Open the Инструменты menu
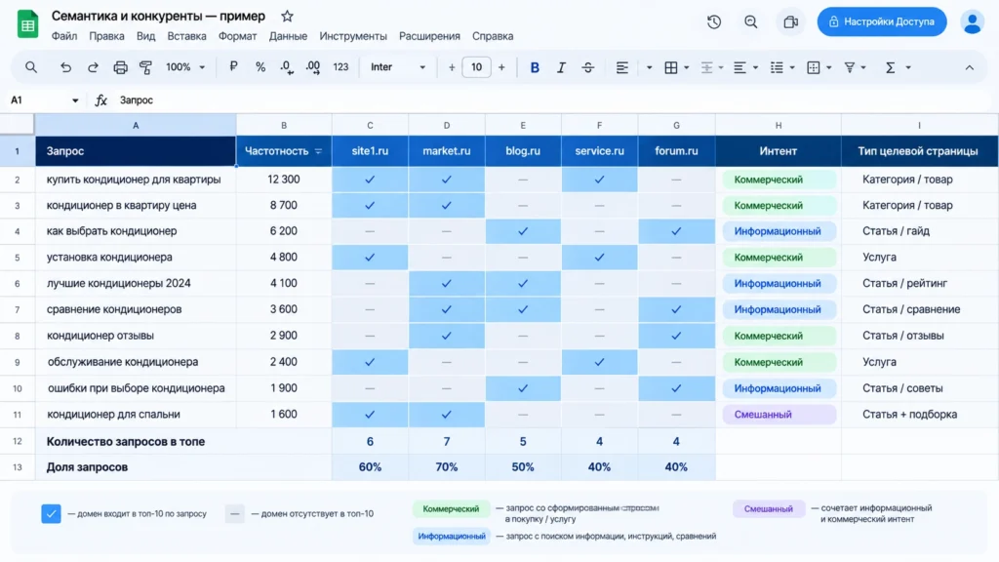 353,36
